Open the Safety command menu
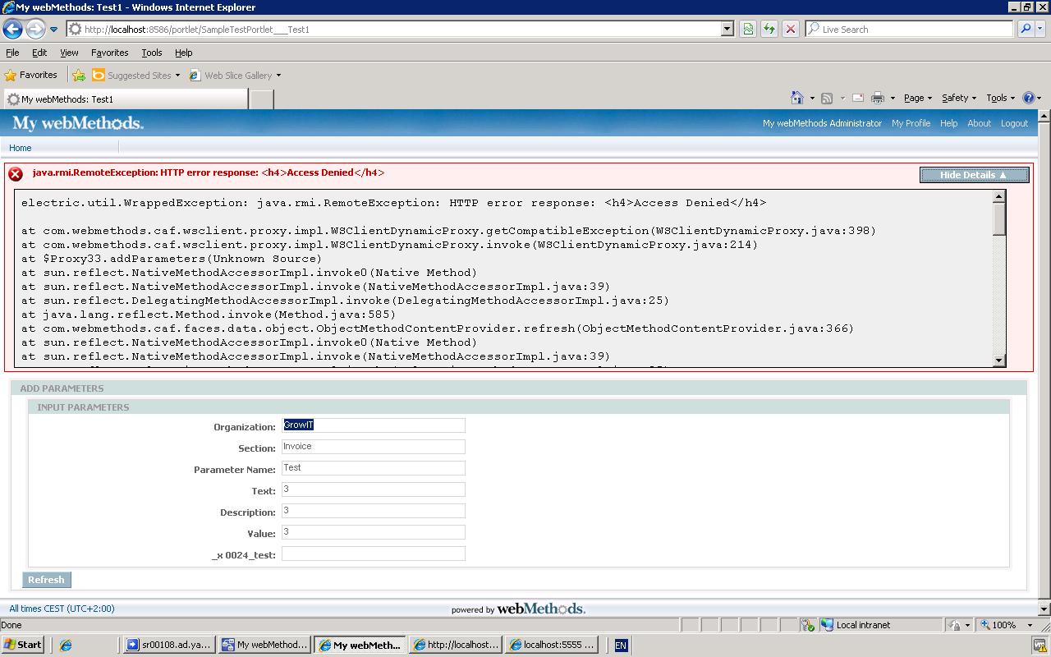Screen dimensions: 1051x657 tap(959, 98)
